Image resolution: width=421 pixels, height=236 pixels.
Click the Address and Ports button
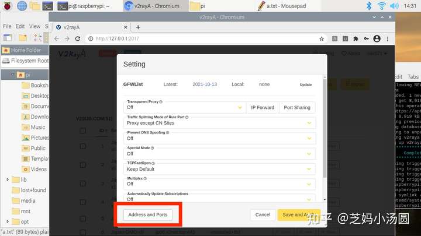[148, 214]
